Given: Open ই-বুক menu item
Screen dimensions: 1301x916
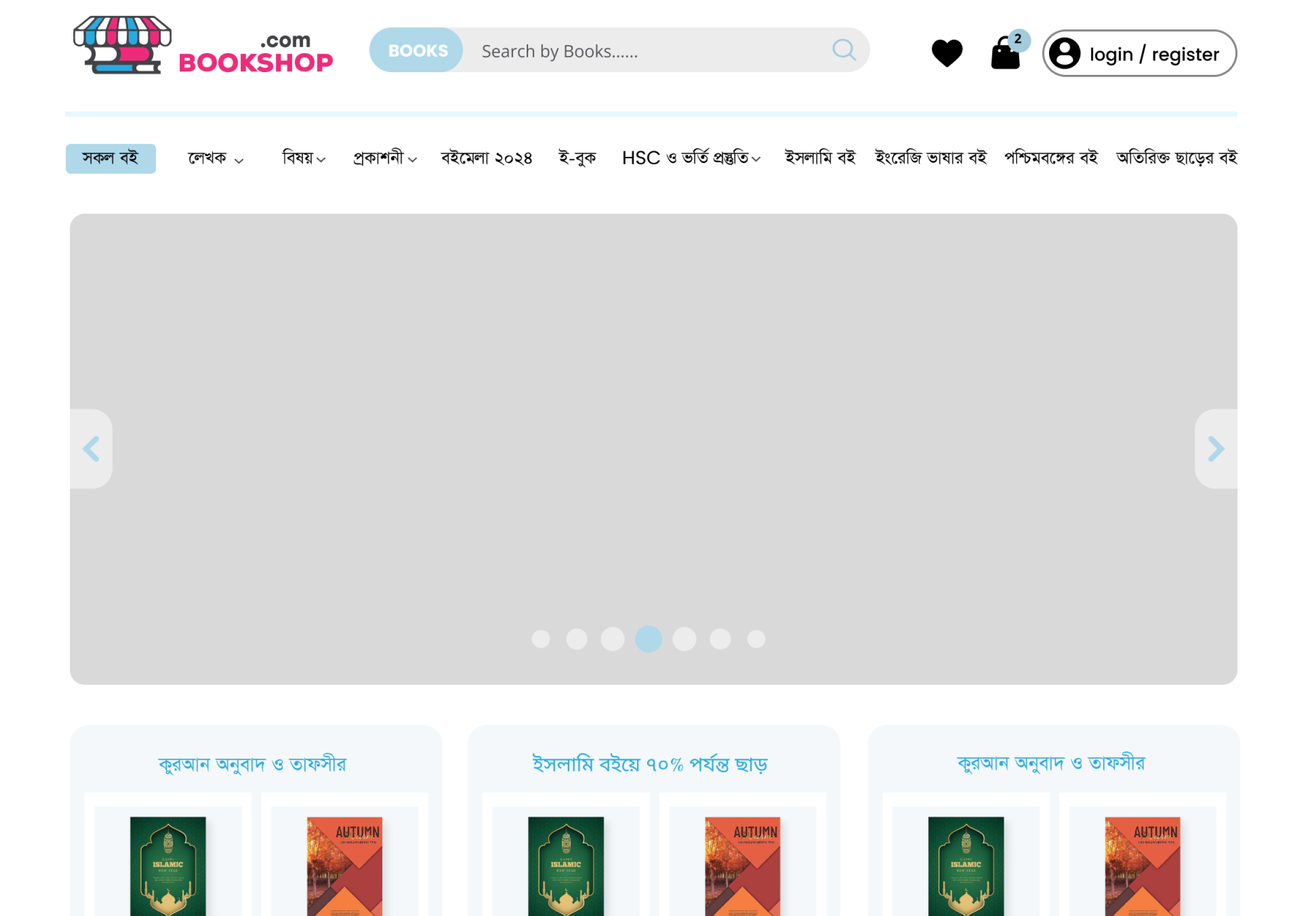Looking at the screenshot, I should (x=577, y=158).
